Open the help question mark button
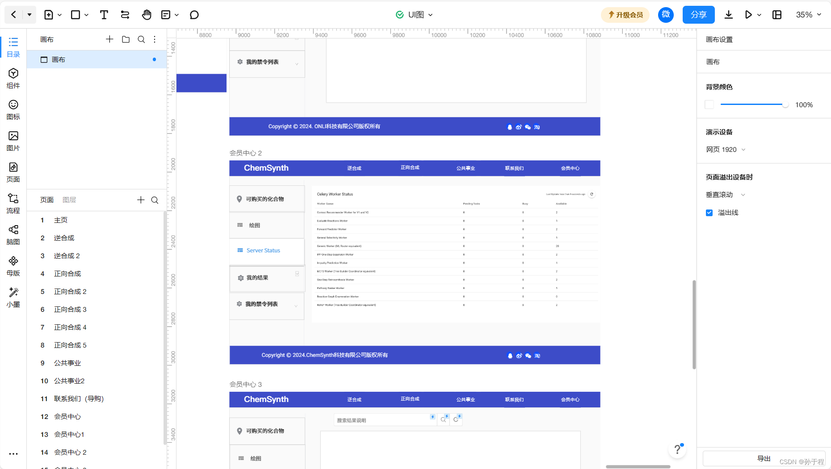 pos(677,449)
